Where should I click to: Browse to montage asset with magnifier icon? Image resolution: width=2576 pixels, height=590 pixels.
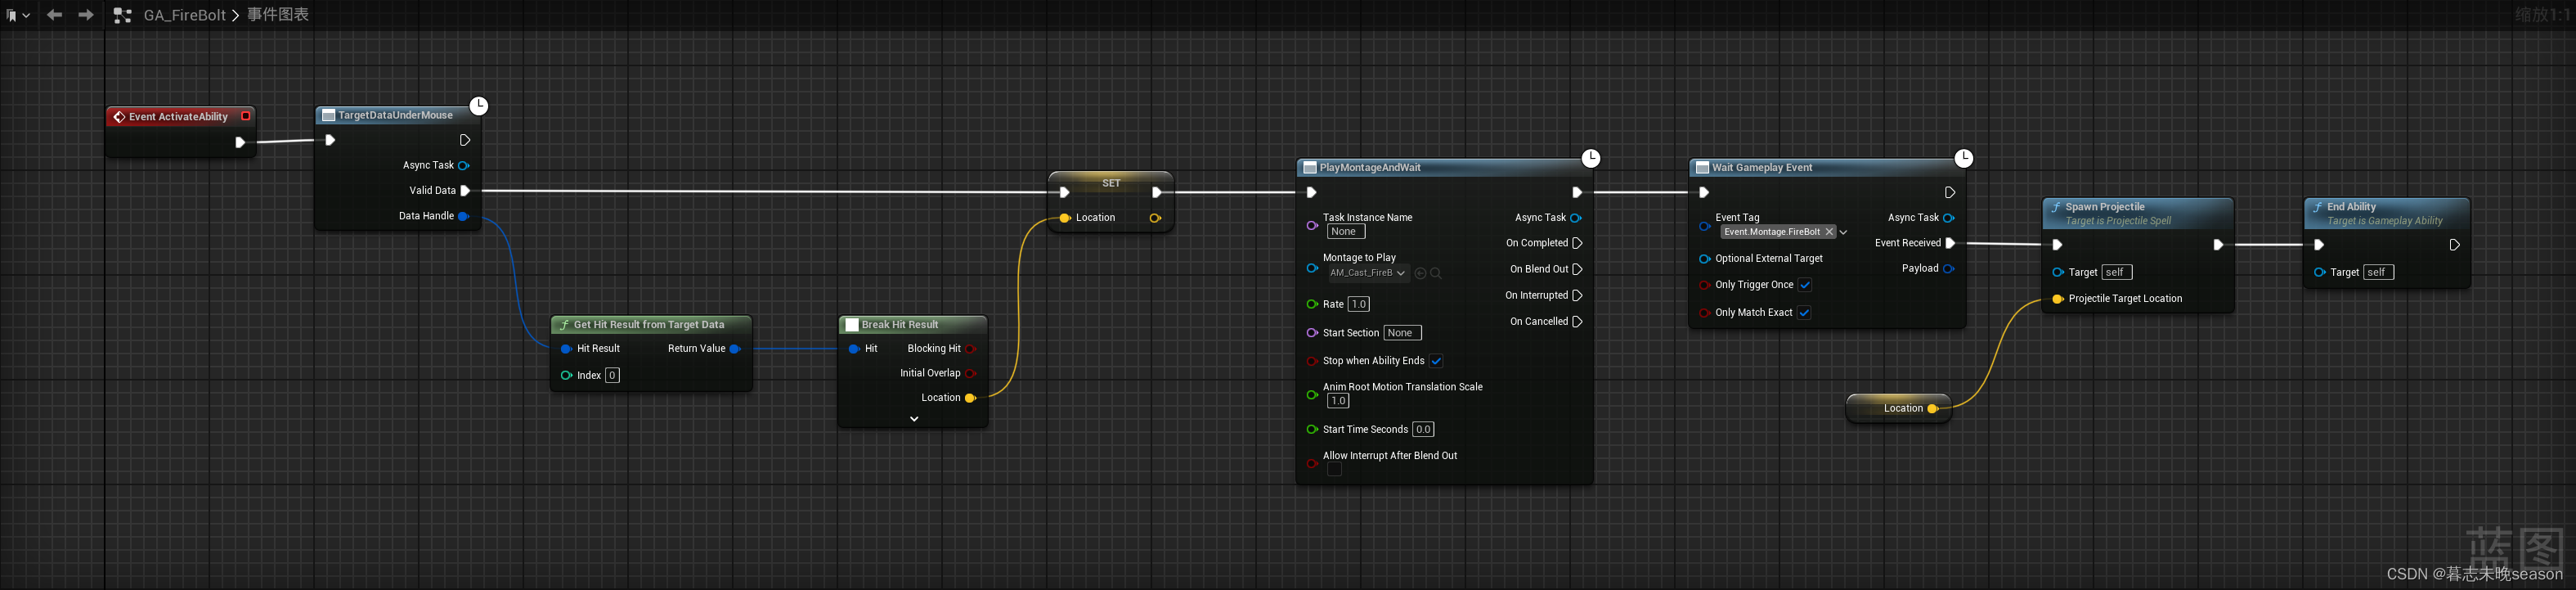[1436, 273]
